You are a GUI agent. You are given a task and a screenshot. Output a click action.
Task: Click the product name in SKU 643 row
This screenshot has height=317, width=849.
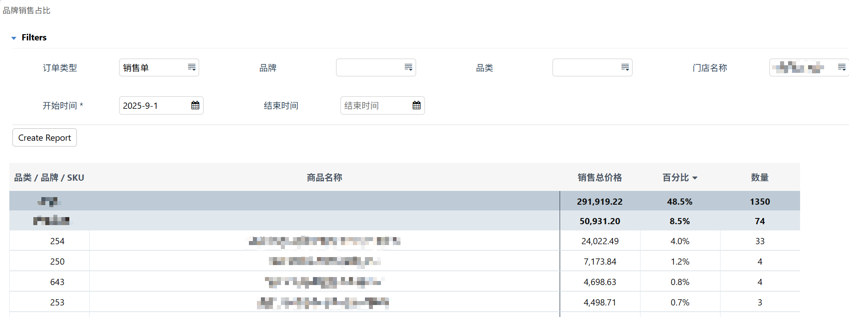coord(324,282)
